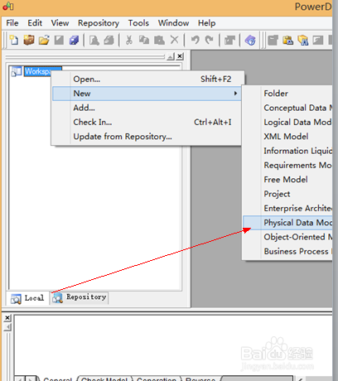The height and width of the screenshot is (381, 338).
Task: Click the Delete X toolbar icon
Action: point(174,40)
